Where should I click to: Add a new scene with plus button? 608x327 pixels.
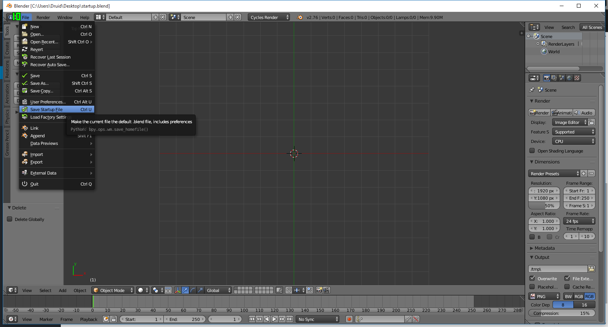click(x=230, y=17)
